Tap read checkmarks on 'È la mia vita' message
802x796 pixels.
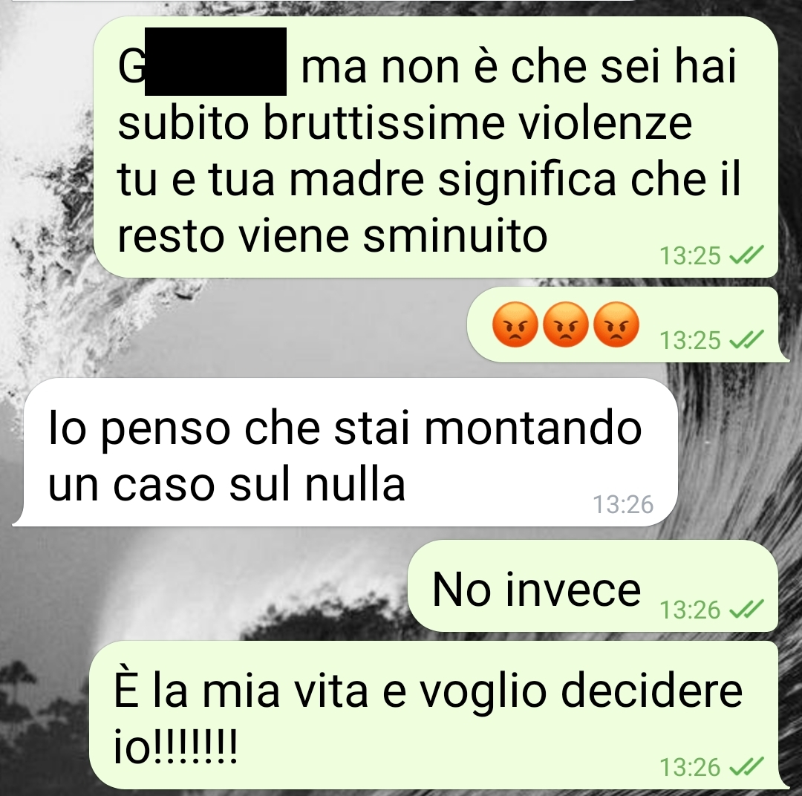click(x=747, y=767)
